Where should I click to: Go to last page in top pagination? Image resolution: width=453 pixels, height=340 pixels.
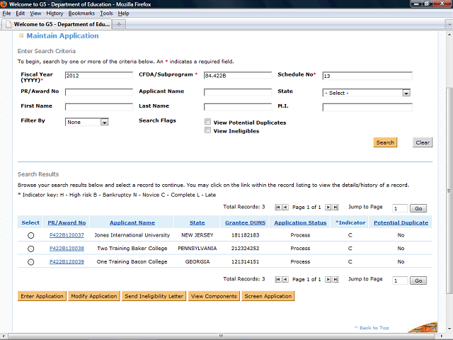click(334, 208)
